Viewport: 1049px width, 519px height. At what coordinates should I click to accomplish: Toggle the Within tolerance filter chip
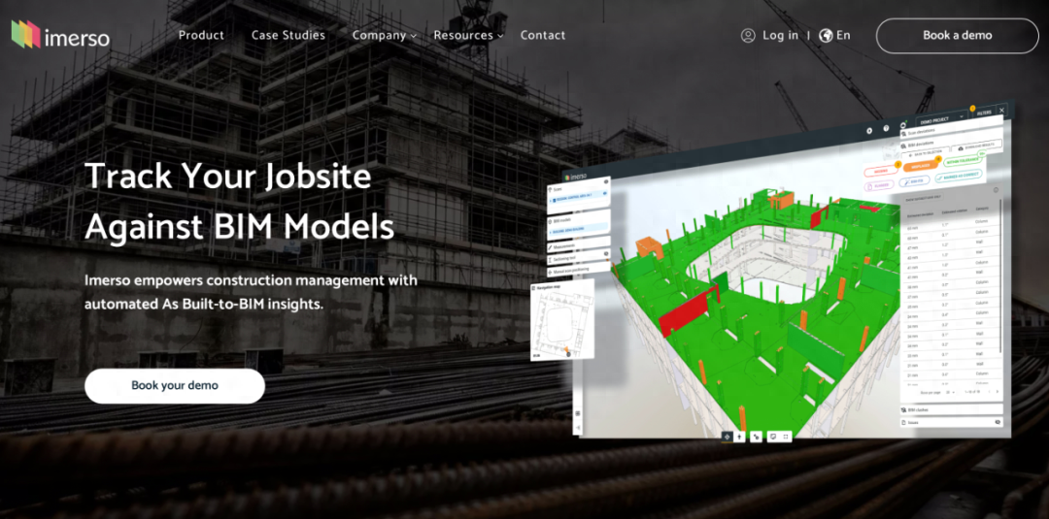pyautogui.click(x=963, y=160)
